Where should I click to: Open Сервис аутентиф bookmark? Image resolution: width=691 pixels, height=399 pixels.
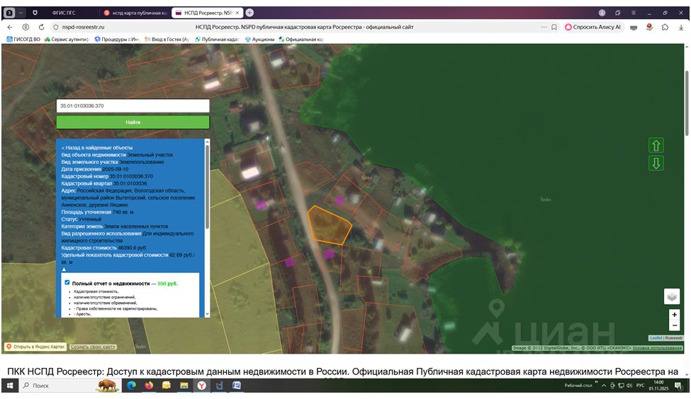[67, 39]
